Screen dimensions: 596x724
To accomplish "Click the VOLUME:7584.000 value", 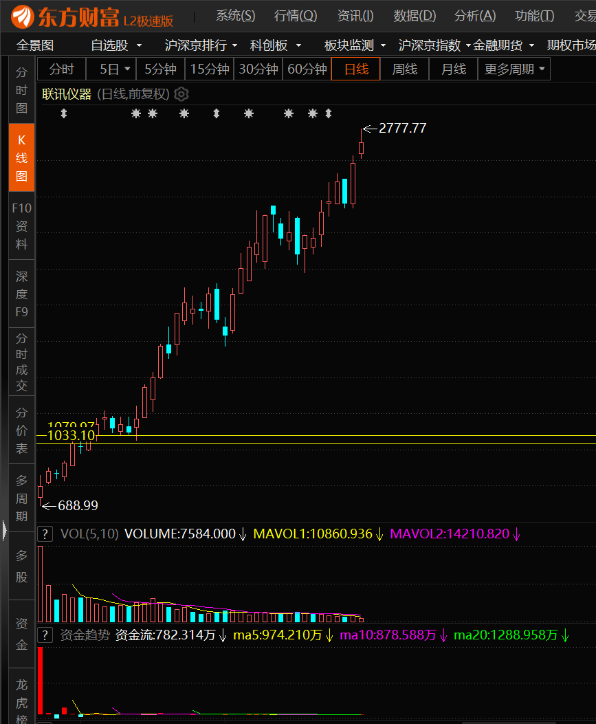I will (180, 534).
